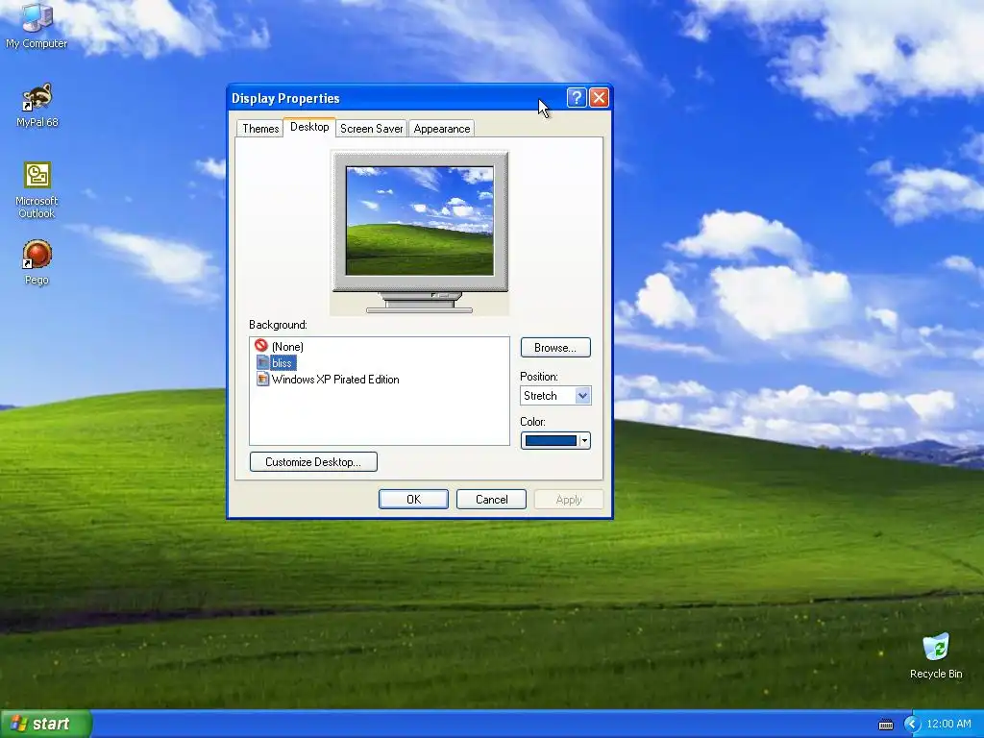
Task: Launch MyPal 68 browser shortcut
Action: (x=37, y=105)
